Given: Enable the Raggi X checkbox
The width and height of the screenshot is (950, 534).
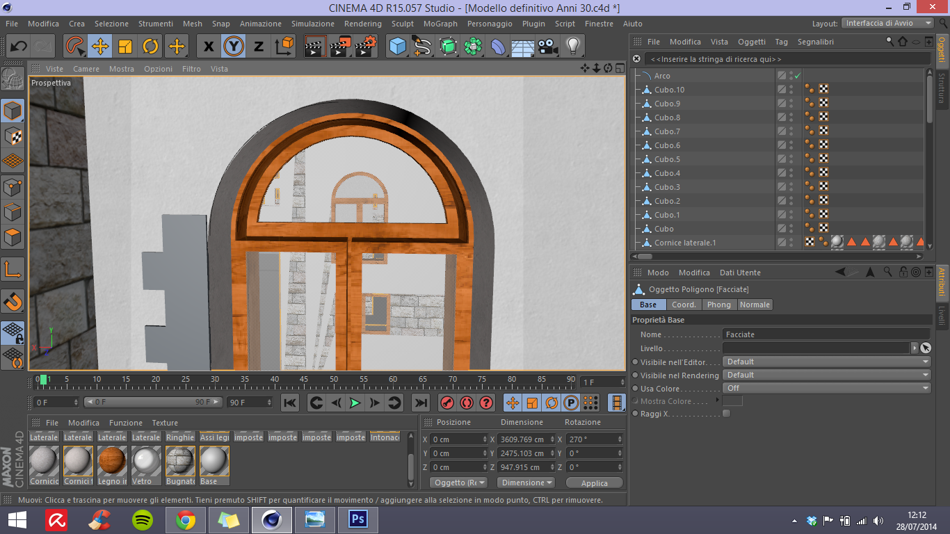Looking at the screenshot, I should click(x=726, y=414).
